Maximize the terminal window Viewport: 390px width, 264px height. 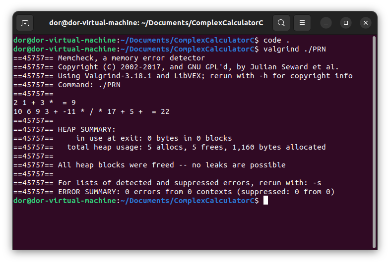(346, 23)
